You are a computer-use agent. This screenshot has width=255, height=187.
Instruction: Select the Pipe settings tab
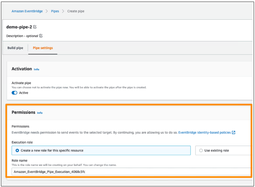tap(43, 48)
